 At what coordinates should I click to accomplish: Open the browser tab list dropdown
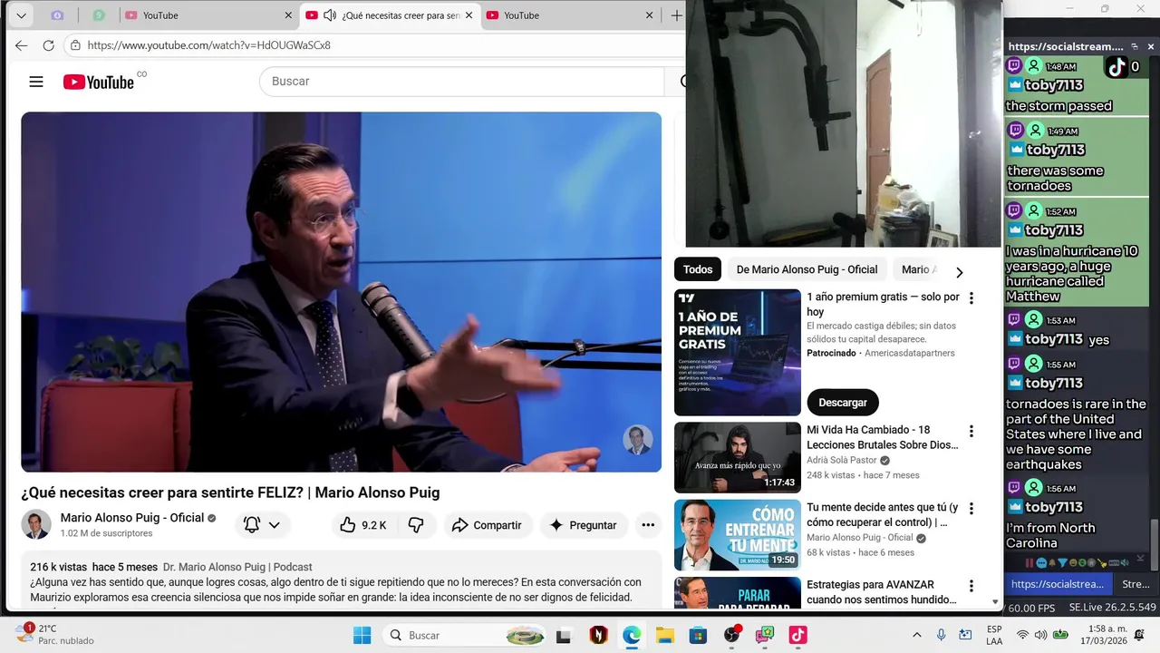[x=21, y=15]
